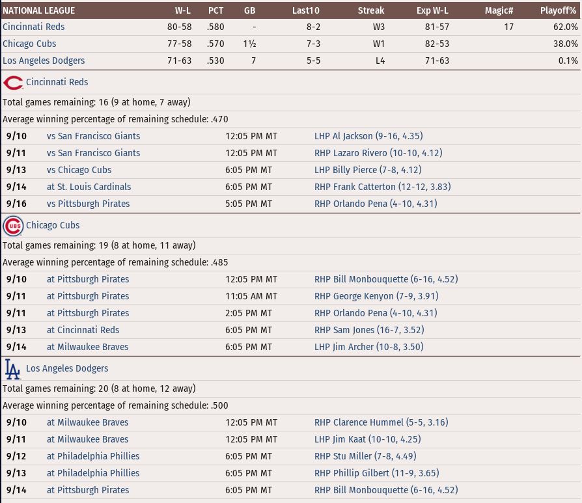Open Reds 9/10 vs San Francisco Giants game
The image size is (582, 503).
tap(94, 136)
